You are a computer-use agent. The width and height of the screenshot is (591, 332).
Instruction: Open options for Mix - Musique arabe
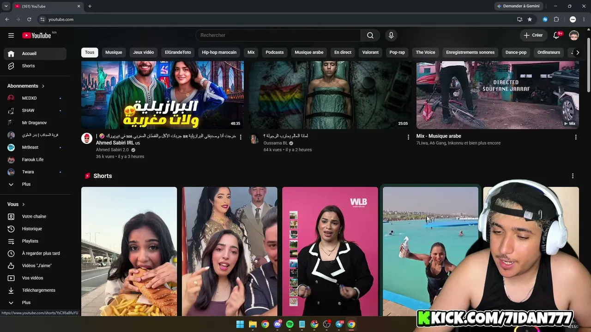pyautogui.click(x=576, y=137)
